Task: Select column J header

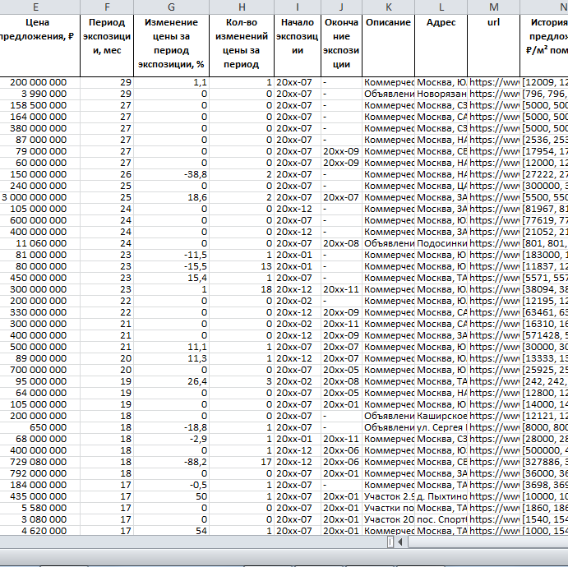Action: [341, 7]
